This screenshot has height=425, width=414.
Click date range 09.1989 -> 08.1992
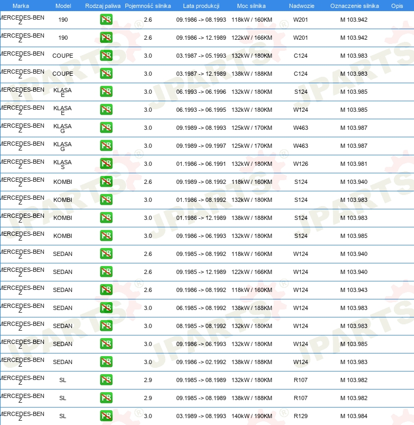(x=201, y=182)
